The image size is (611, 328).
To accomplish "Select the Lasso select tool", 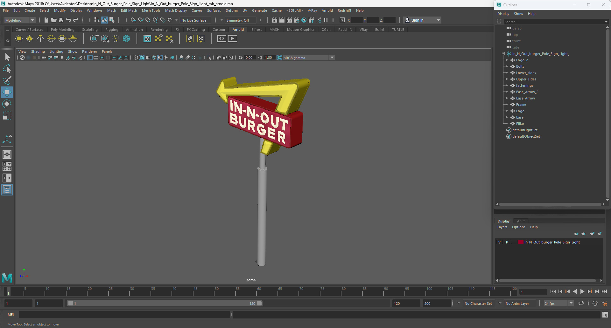I will [7, 69].
